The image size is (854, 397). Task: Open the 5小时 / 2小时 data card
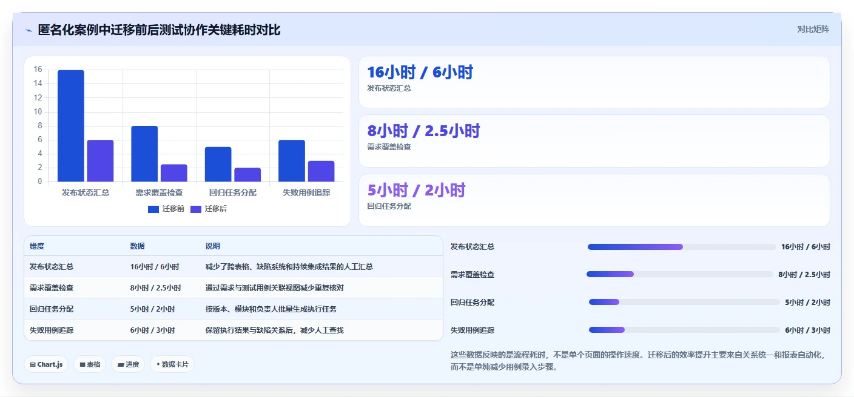[x=594, y=200]
